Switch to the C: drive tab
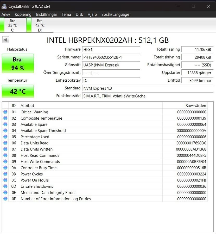Image resolution: width=216 pixels, height=234 pixels. pos(13,25)
